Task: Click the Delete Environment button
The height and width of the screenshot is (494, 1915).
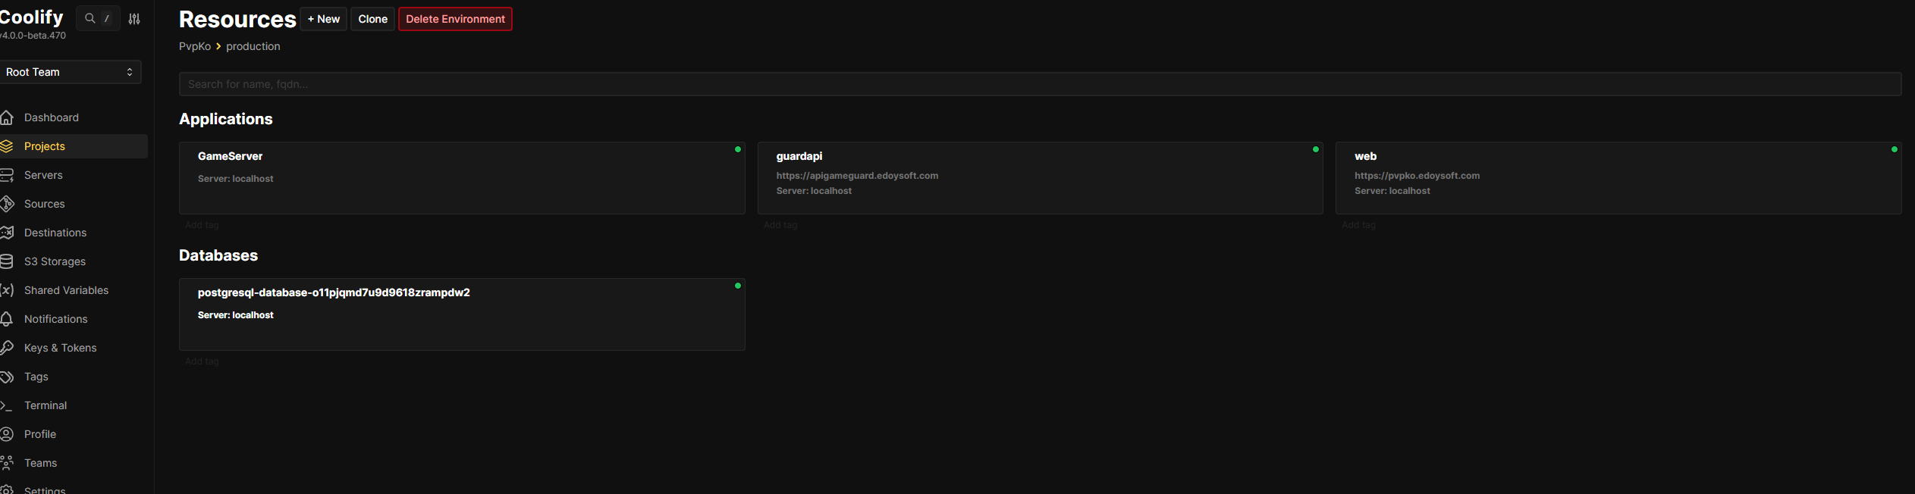Action: [x=455, y=19]
